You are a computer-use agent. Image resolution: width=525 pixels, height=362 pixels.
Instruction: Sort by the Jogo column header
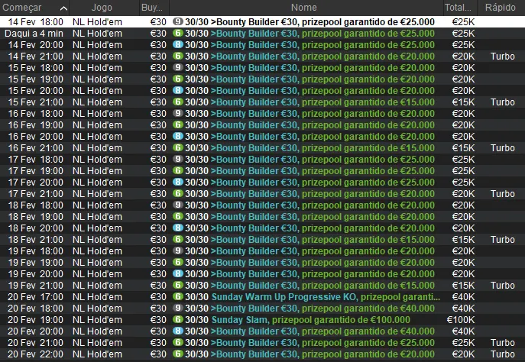(x=104, y=8)
